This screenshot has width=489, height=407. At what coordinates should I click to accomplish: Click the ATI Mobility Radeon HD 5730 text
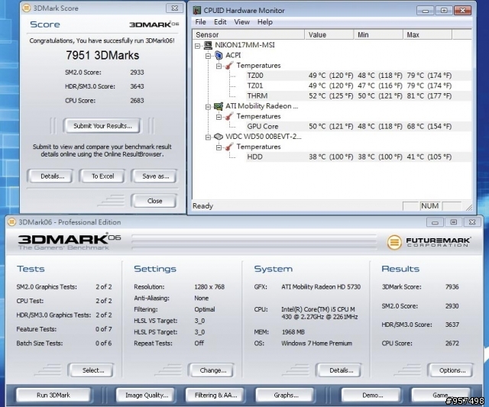[x=321, y=286]
